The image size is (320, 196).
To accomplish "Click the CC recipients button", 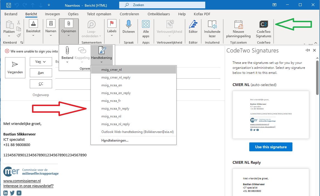I will pos(41,84).
